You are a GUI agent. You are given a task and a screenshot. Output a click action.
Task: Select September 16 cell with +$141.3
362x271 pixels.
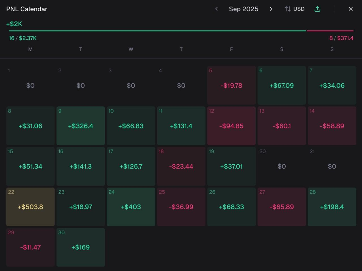81,166
